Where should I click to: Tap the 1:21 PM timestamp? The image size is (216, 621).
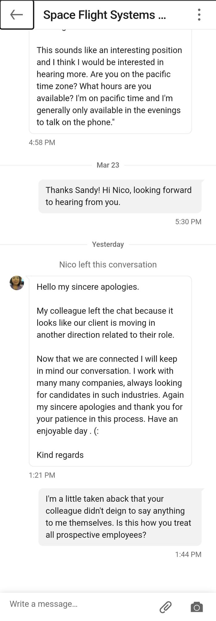(42, 475)
